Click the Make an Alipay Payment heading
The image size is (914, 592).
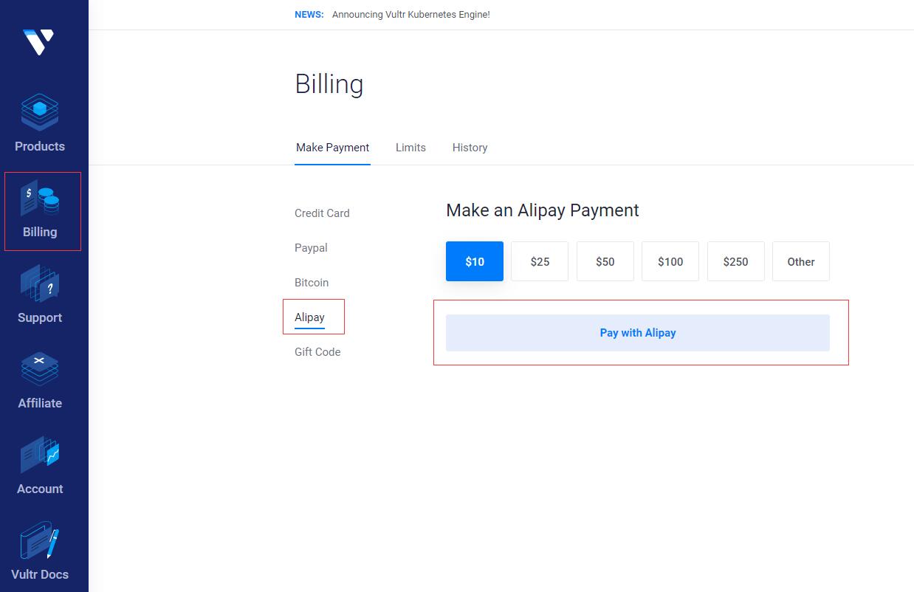tap(543, 210)
